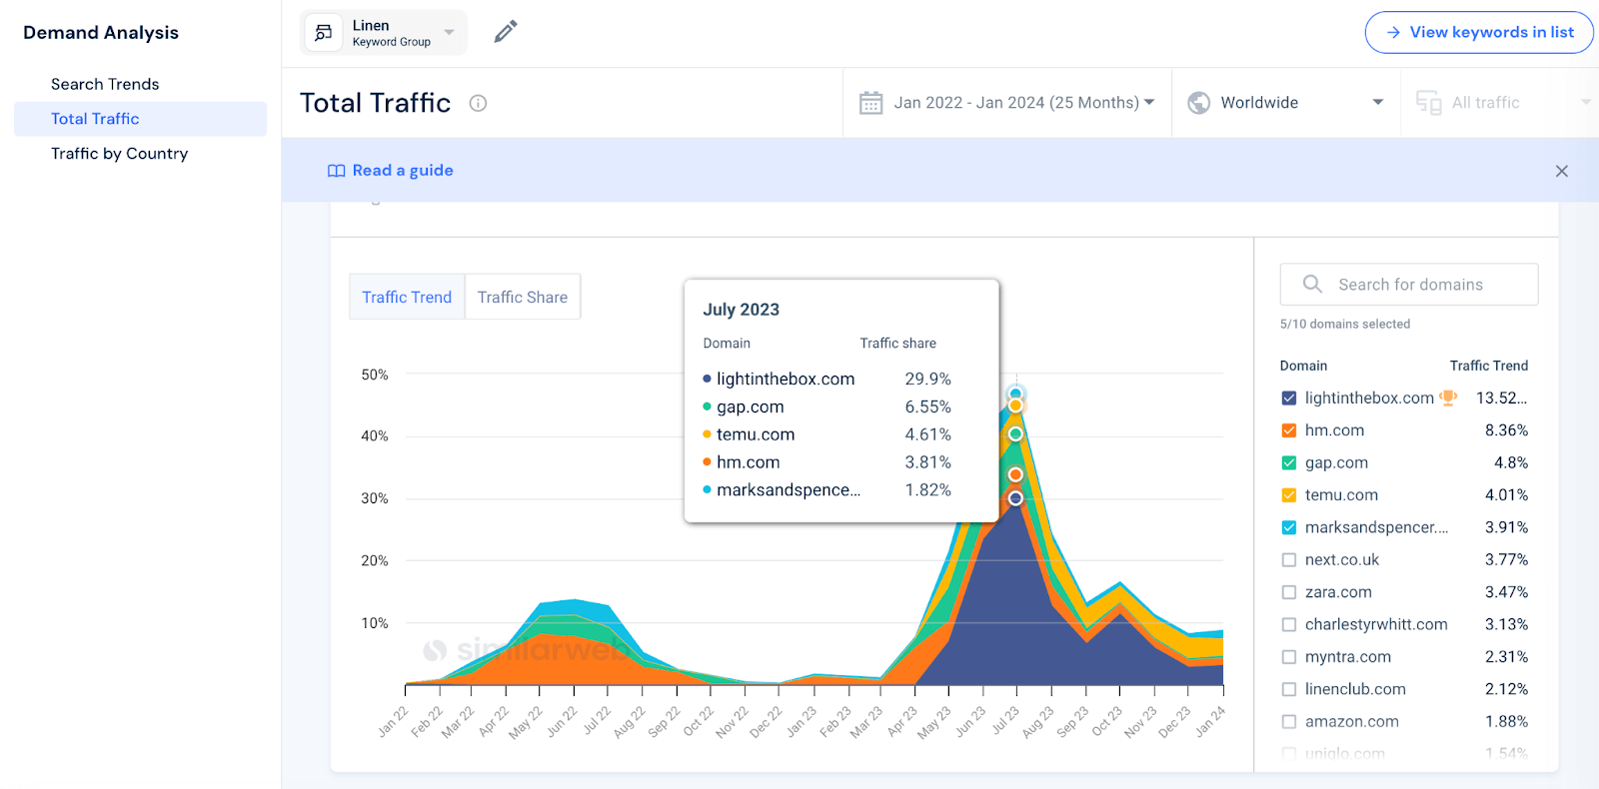Open Traffic by Country in sidebar
This screenshot has width=1599, height=789.
[119, 154]
